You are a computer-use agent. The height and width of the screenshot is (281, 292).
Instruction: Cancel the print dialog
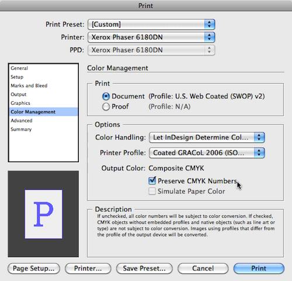click(x=203, y=269)
